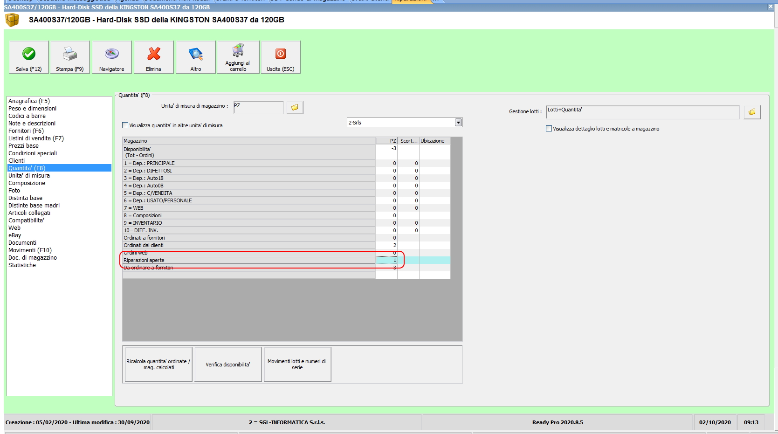Select Distinta base in the sidebar
This screenshot has width=778, height=434.
tap(25, 198)
